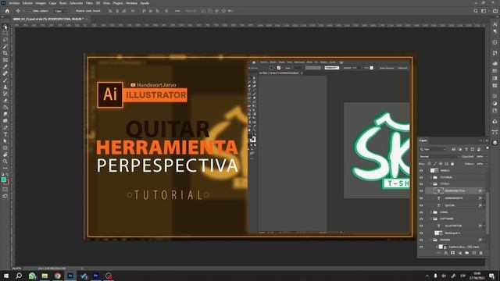Click the fx layer style icon
The height and width of the screenshot is (281, 500).
(x=446, y=253)
